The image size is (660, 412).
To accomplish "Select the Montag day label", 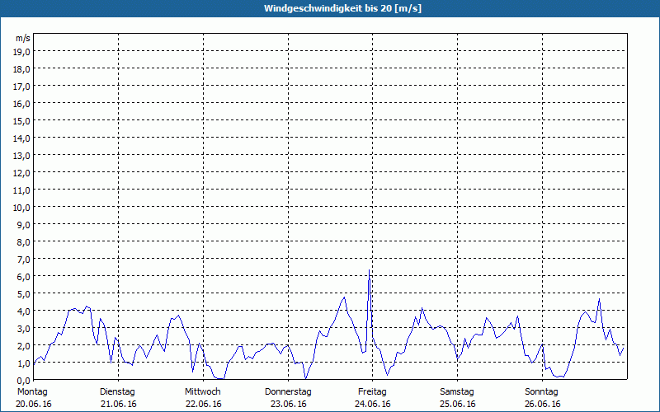I will (31, 391).
